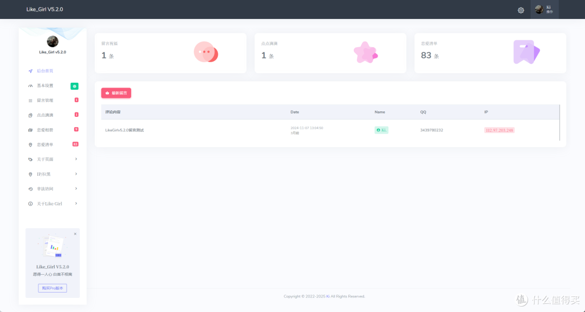Image resolution: width=585 pixels, height=312 pixels.
Task: Click the Ki user avatar in header
Action: 539,10
